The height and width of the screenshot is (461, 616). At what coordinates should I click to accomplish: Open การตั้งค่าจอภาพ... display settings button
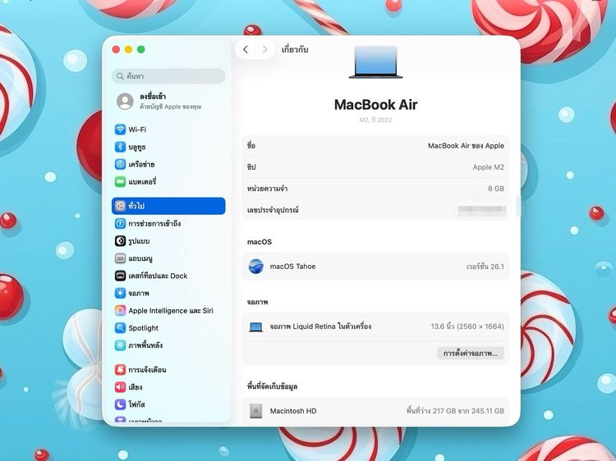(x=471, y=353)
